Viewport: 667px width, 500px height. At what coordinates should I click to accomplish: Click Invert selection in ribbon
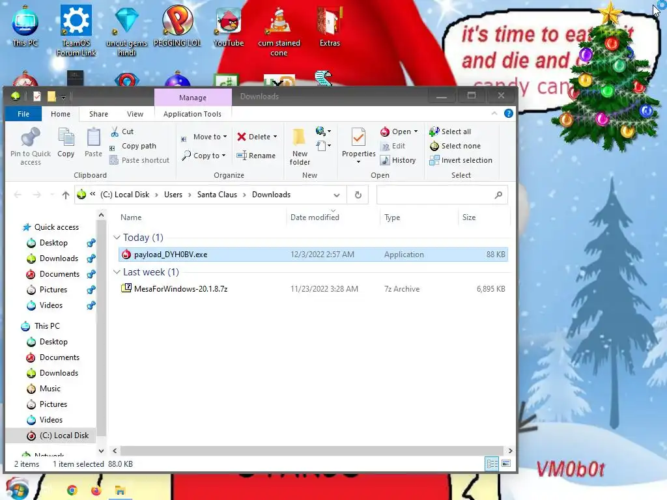coord(461,160)
